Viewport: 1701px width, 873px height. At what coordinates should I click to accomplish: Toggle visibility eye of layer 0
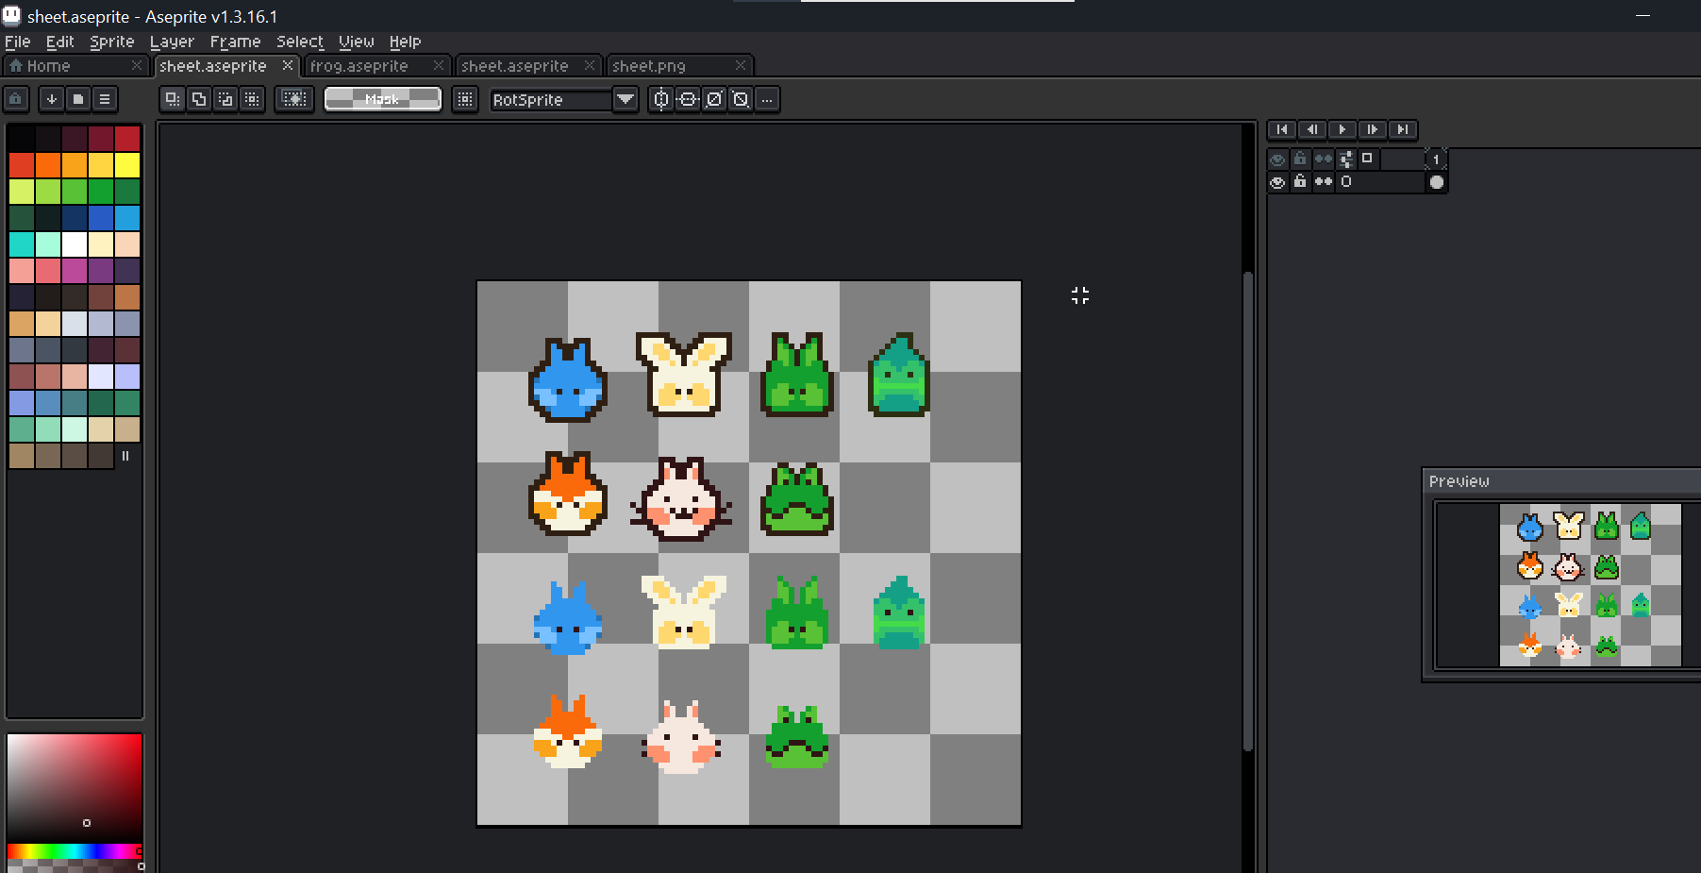pos(1277,182)
